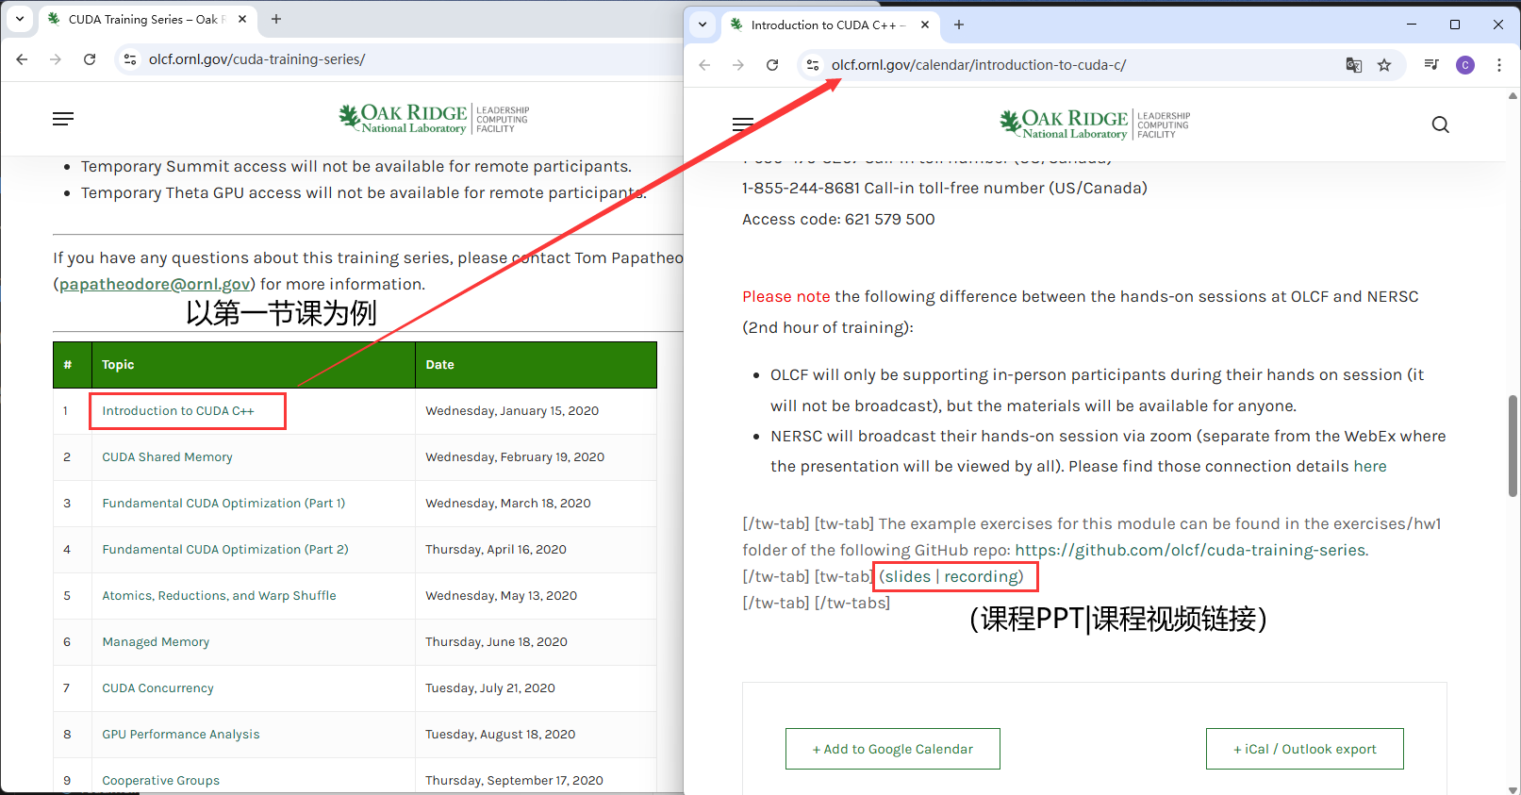The height and width of the screenshot is (795, 1521).
Task: Select Introduction to CUDA C++ tab
Action: (x=831, y=25)
